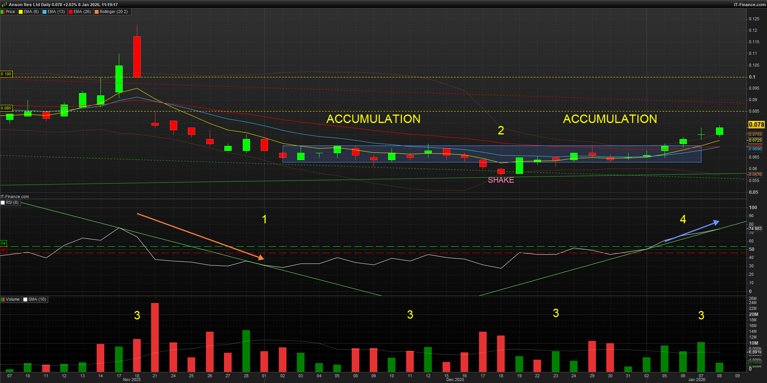Click the Volume legend color icon
767x383 pixels.
[x=3, y=300]
